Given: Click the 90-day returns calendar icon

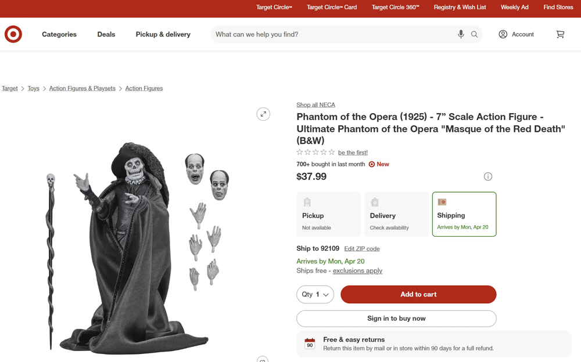Looking at the screenshot, I should tap(309, 343).
